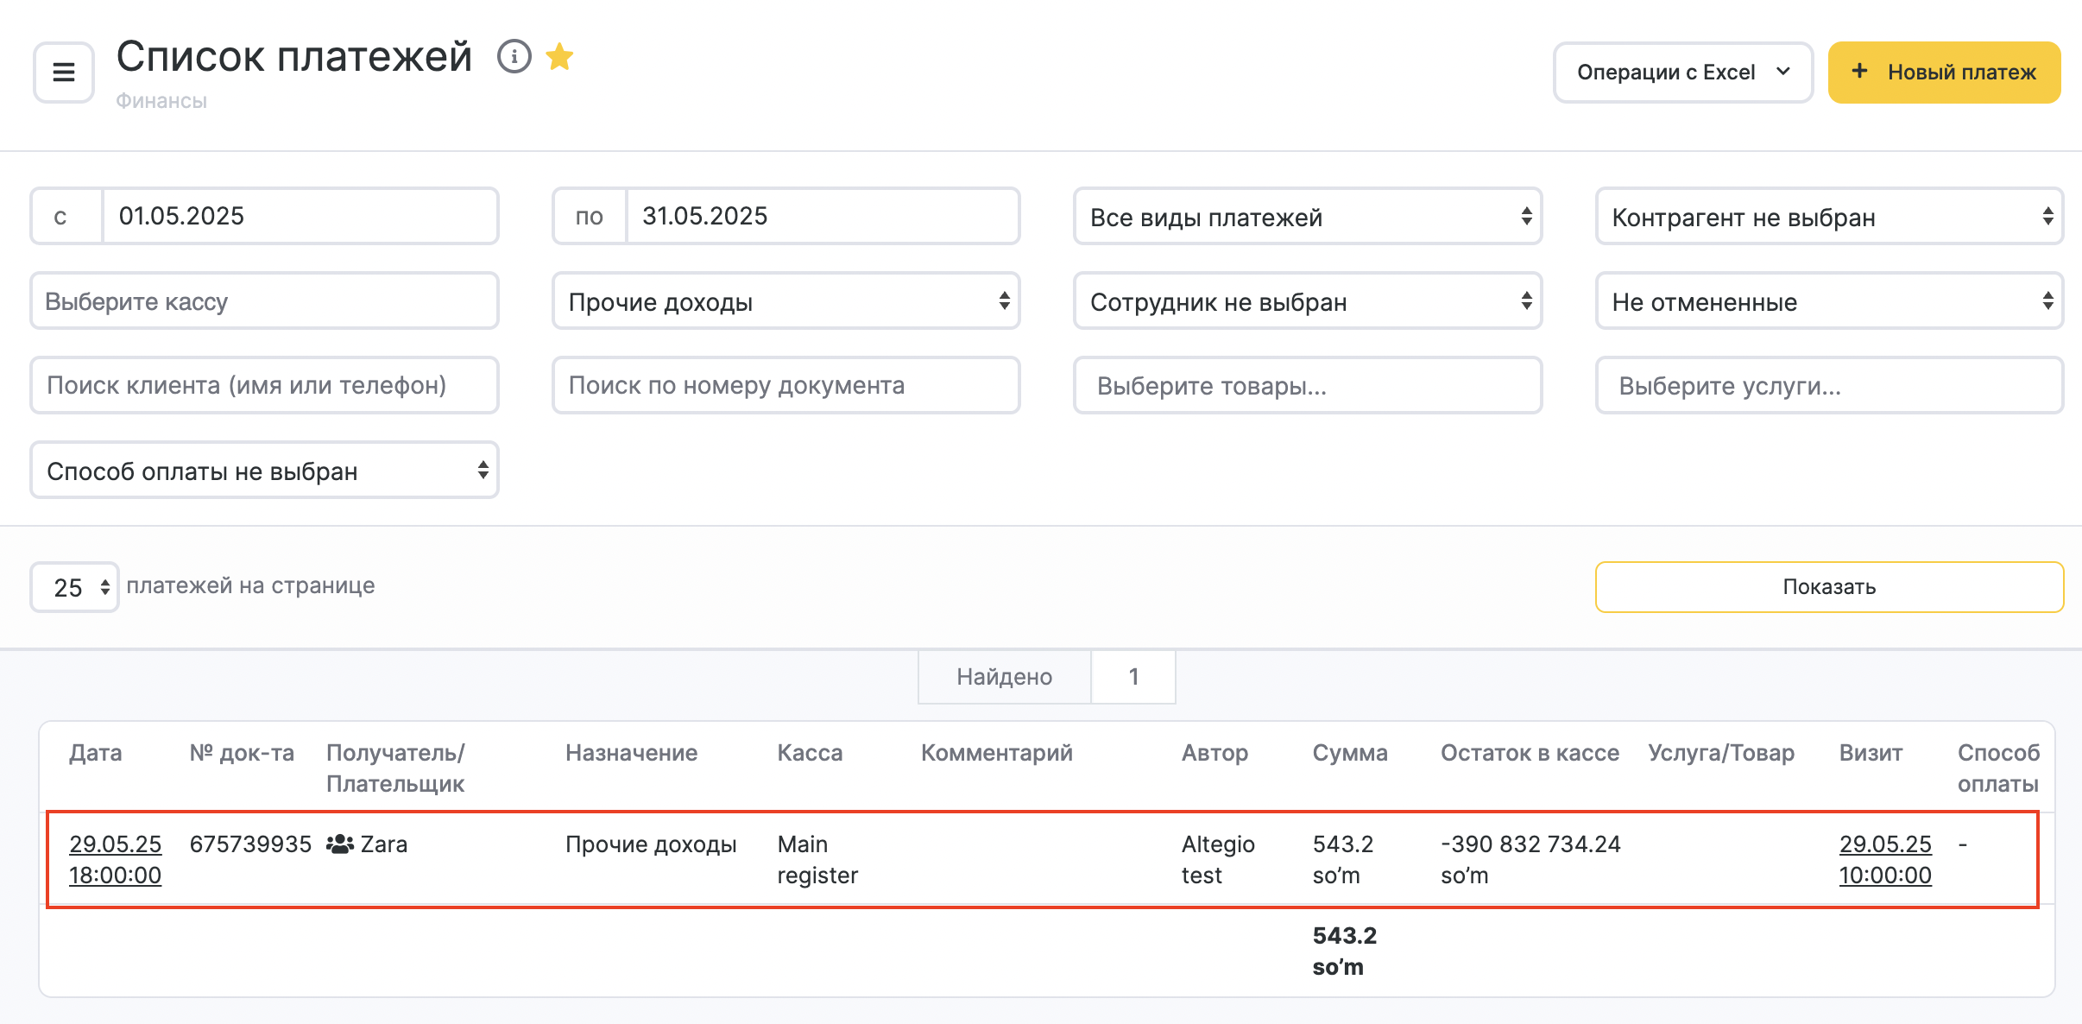
Task: Open Контрагент не выбран selector
Action: pyautogui.click(x=1828, y=217)
